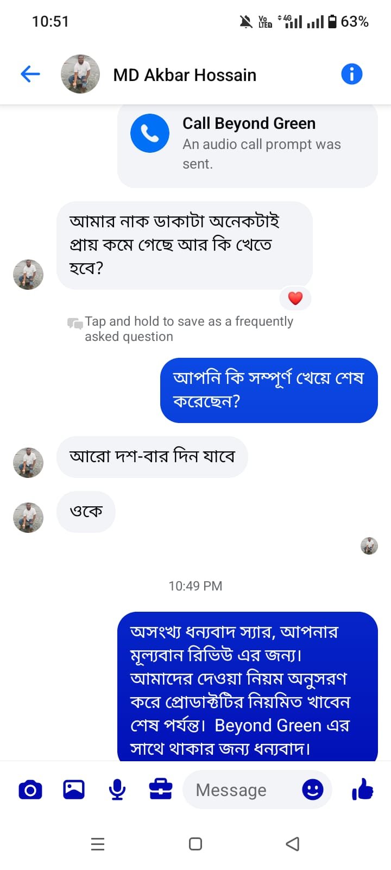The image size is (391, 870).
Task: Open the emoji picker smiley
Action: click(x=312, y=790)
